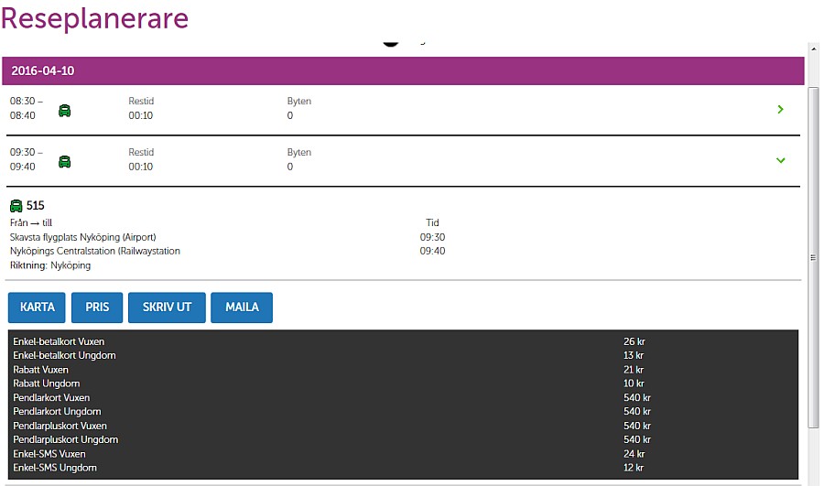This screenshot has height=486, width=824.
Task: Click the Riktning: Nyköping text
Action: coord(50,265)
